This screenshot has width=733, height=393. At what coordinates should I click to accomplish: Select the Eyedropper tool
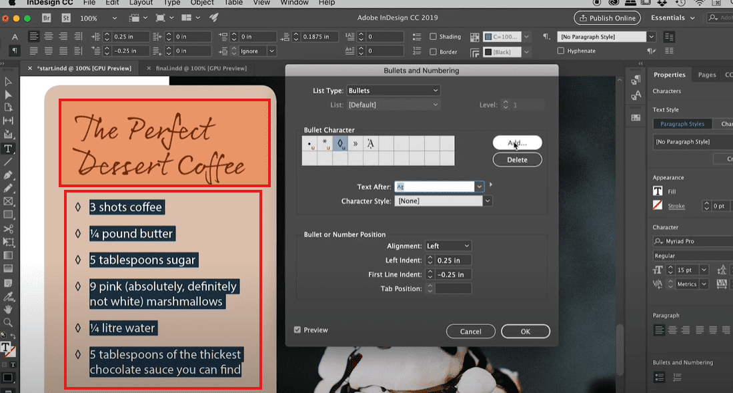(9, 297)
